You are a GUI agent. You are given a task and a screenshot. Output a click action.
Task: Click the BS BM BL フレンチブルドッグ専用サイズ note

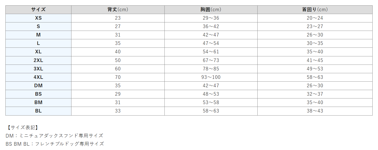coord(55,144)
